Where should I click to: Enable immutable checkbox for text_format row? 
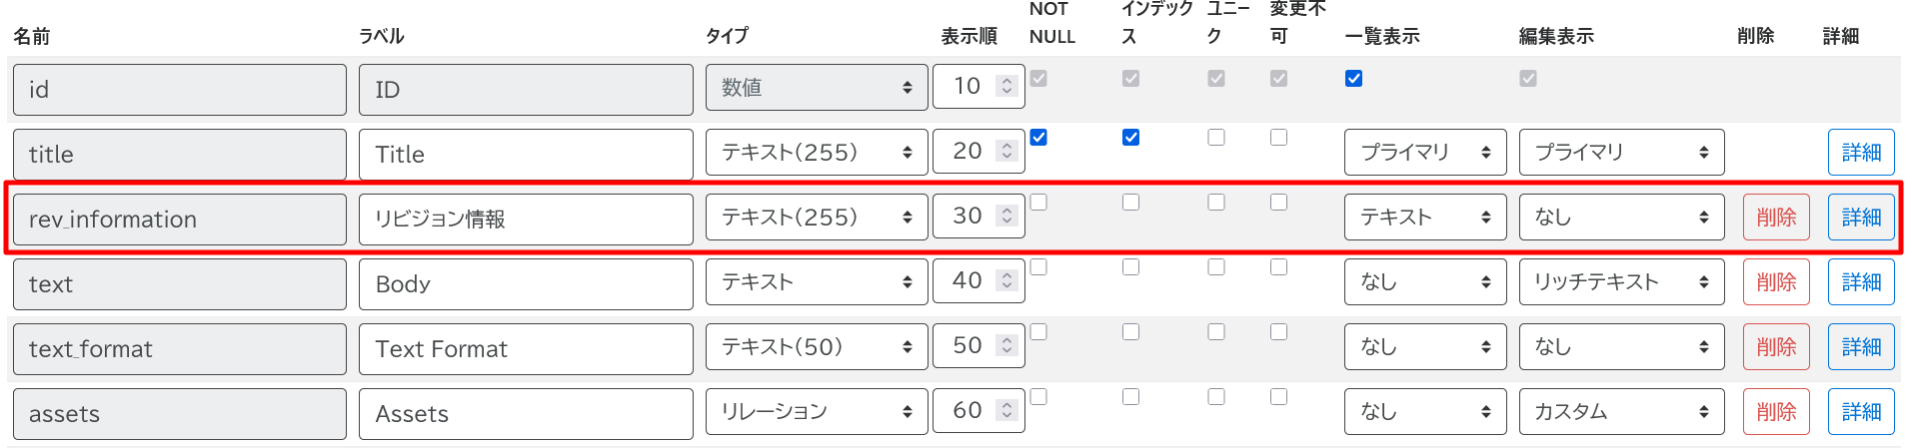(x=1278, y=332)
